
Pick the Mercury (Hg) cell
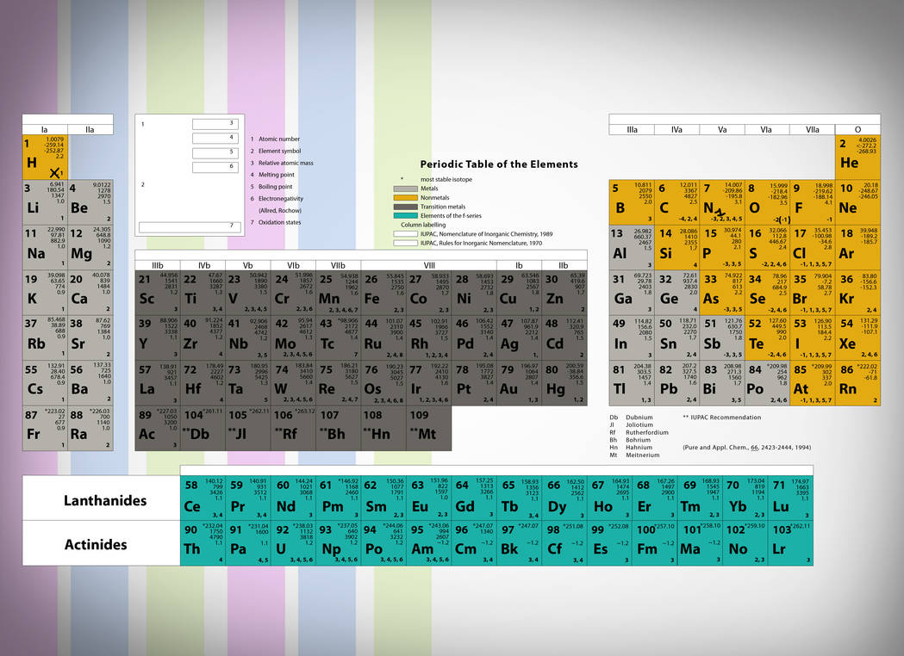tap(564, 383)
